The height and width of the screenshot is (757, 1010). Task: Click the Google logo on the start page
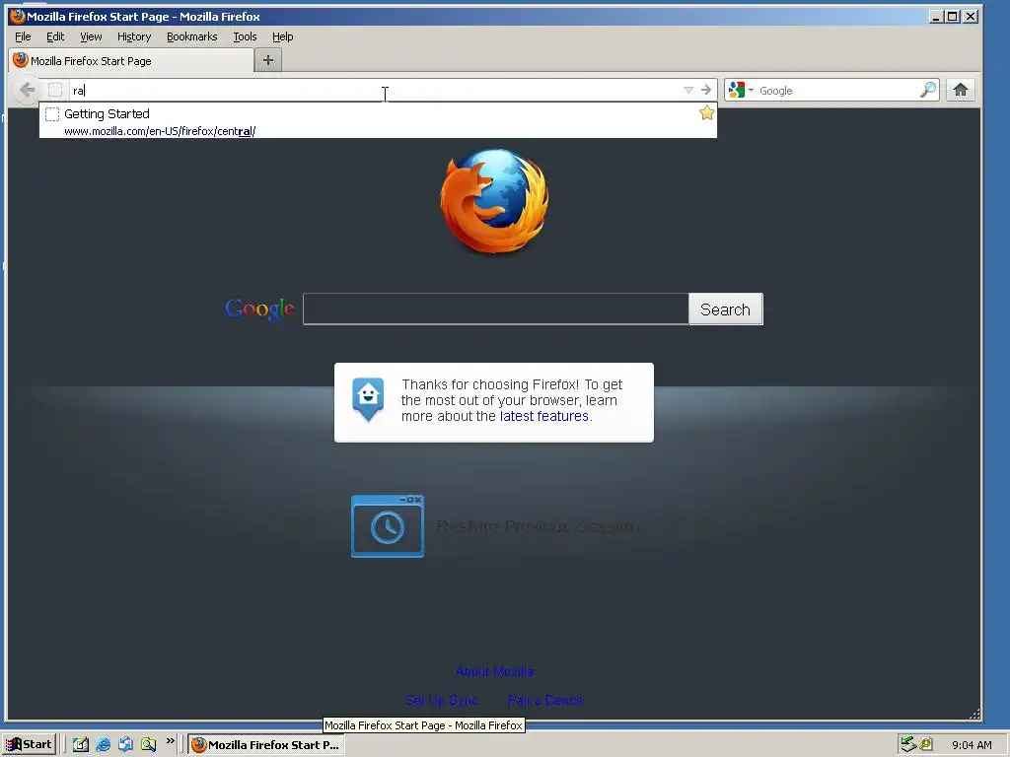(259, 310)
